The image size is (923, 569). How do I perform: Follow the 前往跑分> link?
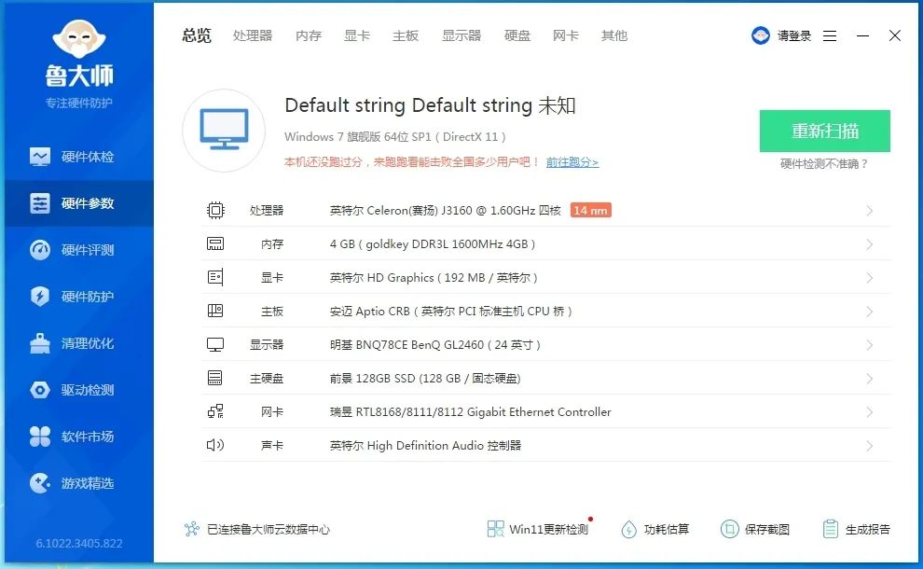[x=572, y=162]
